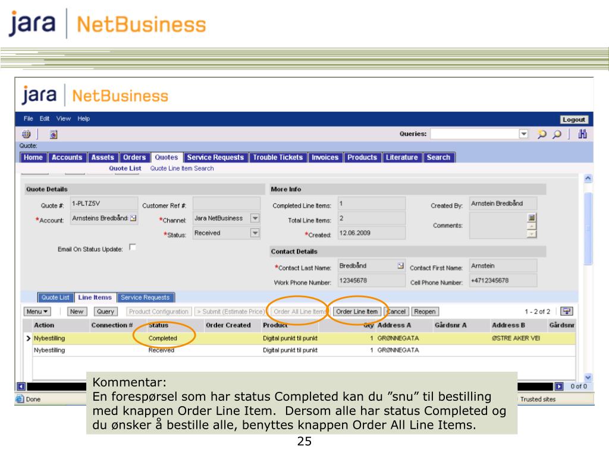Image resolution: width=609 pixels, height=456 pixels.
Task: Open the Literature tab
Action: tap(401, 157)
